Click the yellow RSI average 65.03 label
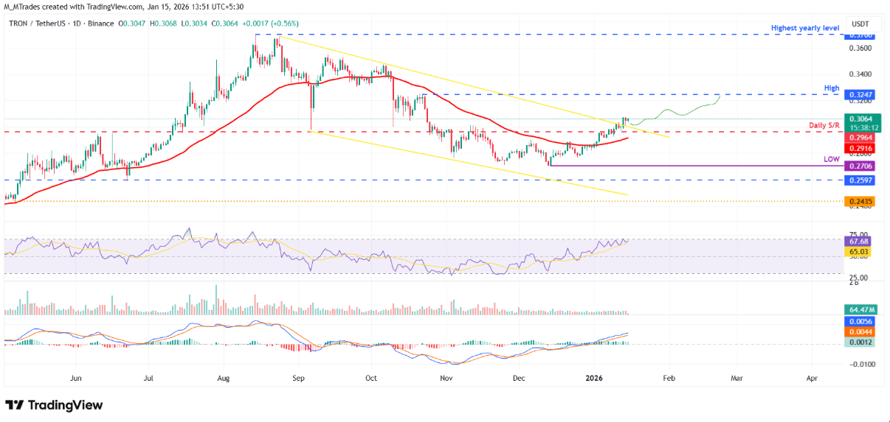The width and height of the screenshot is (890, 422). [x=860, y=252]
